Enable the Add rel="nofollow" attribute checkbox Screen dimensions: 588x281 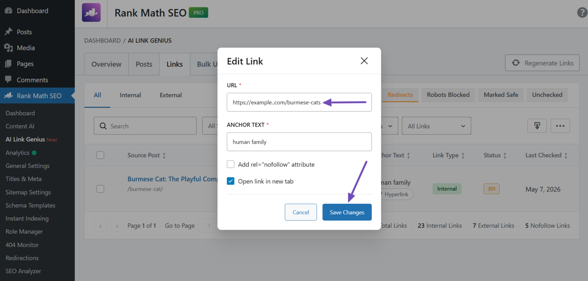point(231,164)
